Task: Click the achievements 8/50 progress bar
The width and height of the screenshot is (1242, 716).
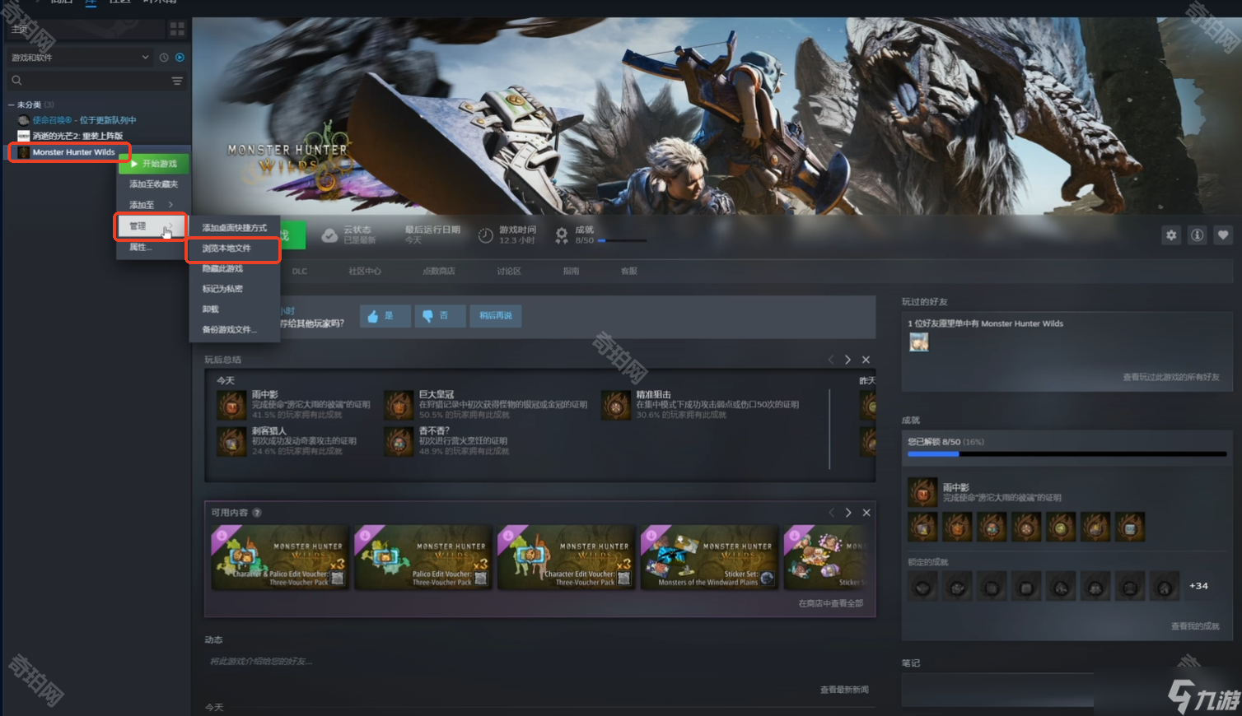Action: (1067, 453)
